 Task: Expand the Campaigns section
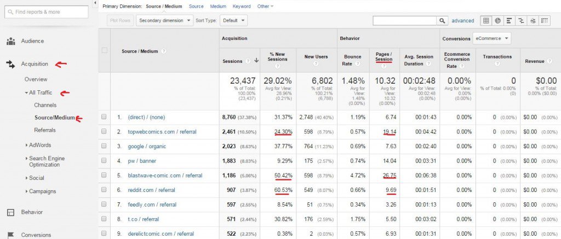(x=27, y=191)
